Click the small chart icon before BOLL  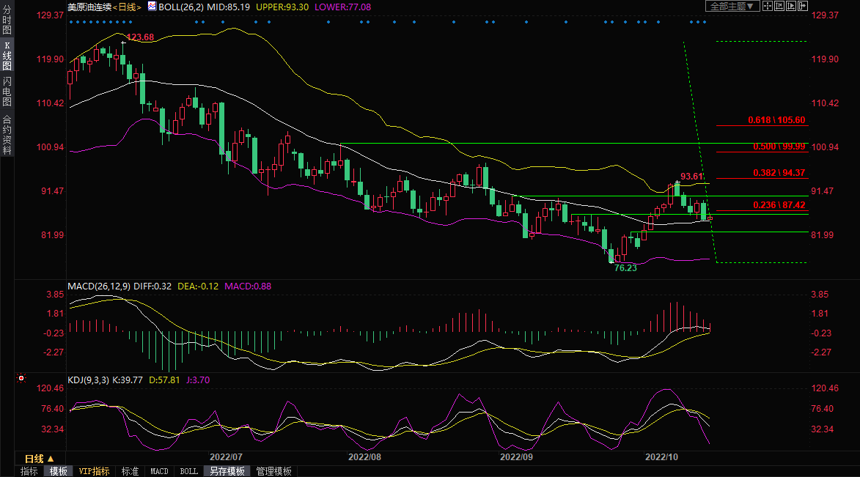click(x=152, y=6)
